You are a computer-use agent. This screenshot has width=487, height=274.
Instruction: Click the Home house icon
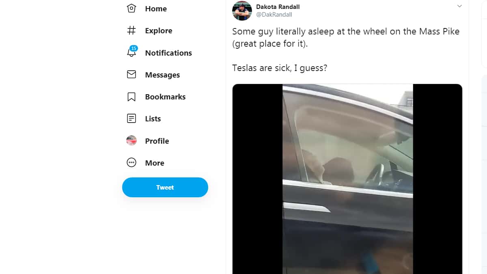(x=131, y=9)
